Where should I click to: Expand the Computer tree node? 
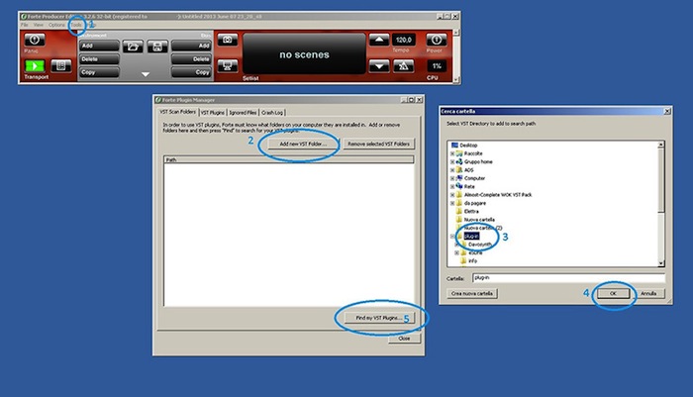pos(452,178)
